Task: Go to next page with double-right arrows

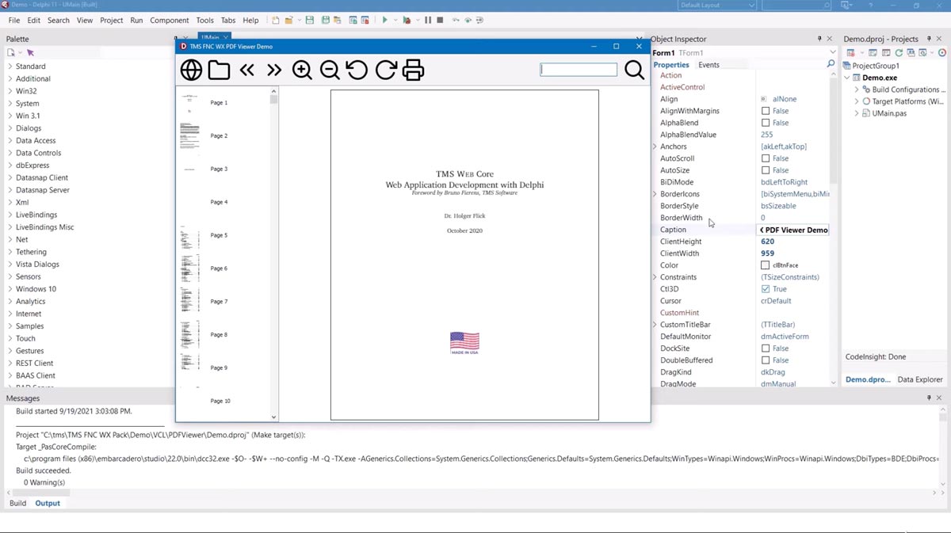Action: tap(274, 70)
